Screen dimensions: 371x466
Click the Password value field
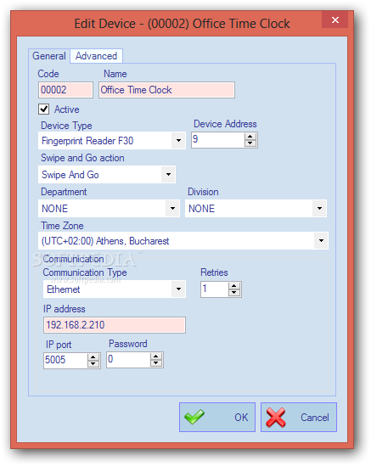[x=128, y=360]
